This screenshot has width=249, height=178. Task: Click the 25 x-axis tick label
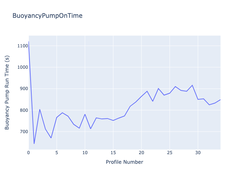(169, 152)
